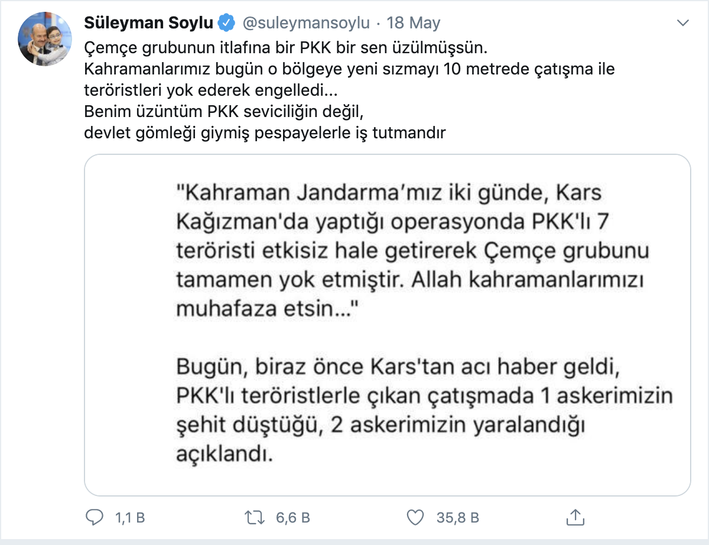Open the quoted paragraph starting "Kahraman Jandarma'mız"
This screenshot has height=545, width=709.
[x=411, y=251]
